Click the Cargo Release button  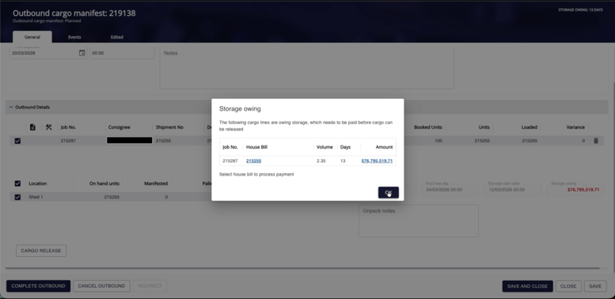tap(41, 251)
